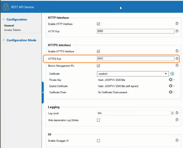Viewport: 183px width, 148px height.
Task: Toggle the Enable HTTPS Interface checkbox
Action: point(98,51)
